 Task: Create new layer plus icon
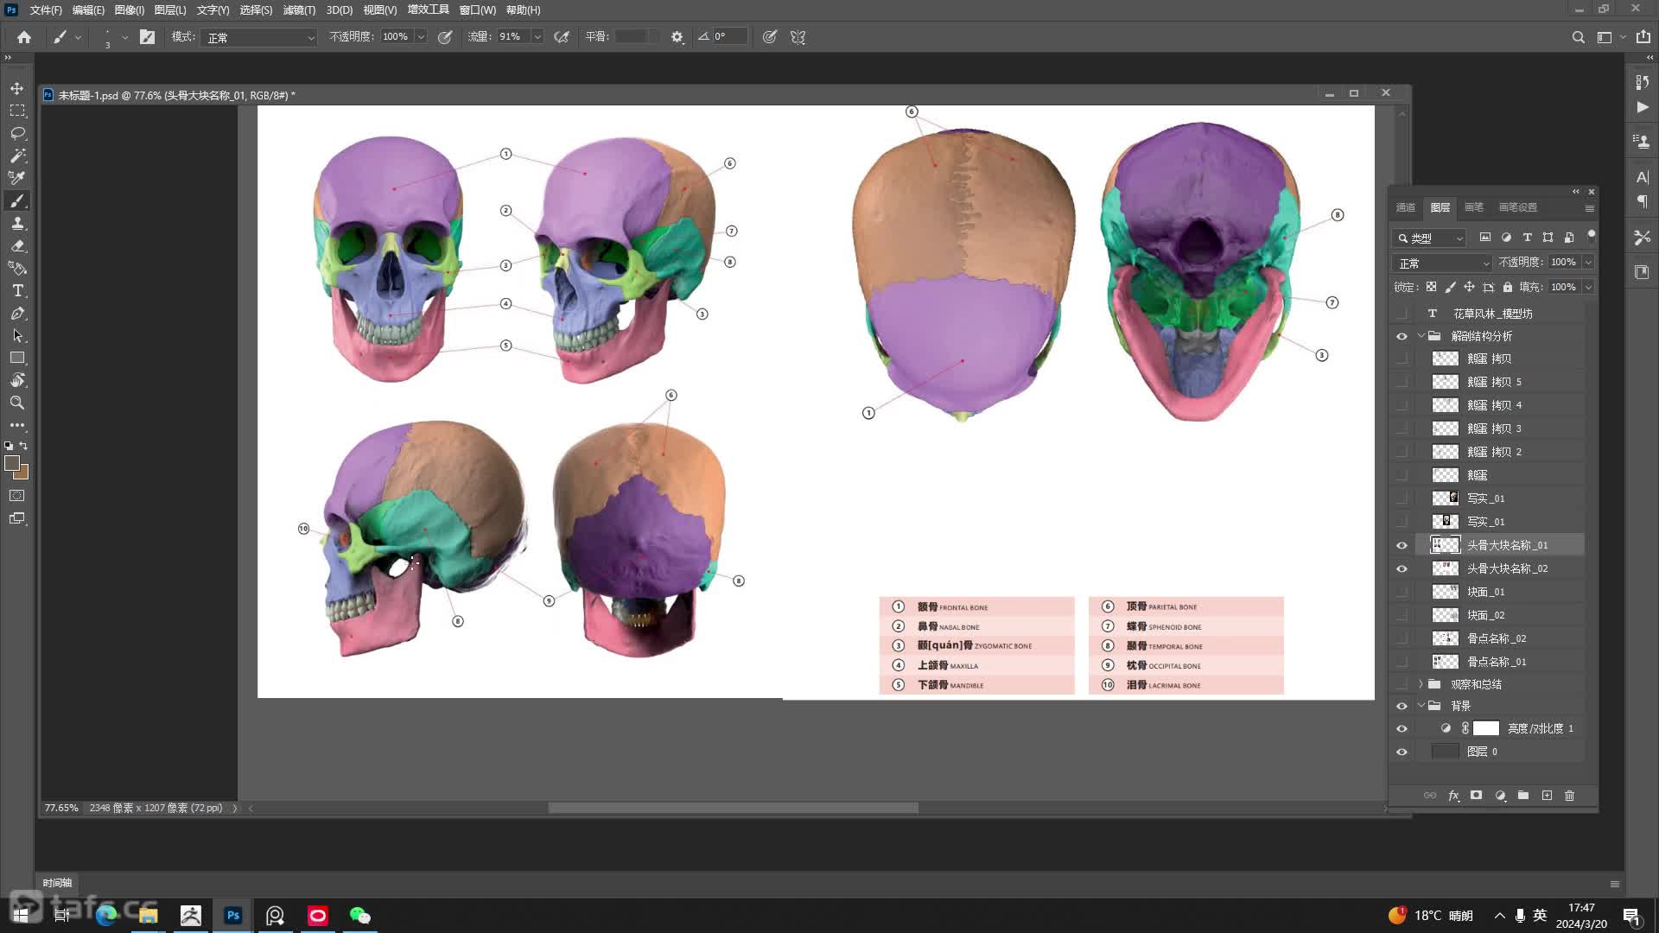(x=1547, y=796)
